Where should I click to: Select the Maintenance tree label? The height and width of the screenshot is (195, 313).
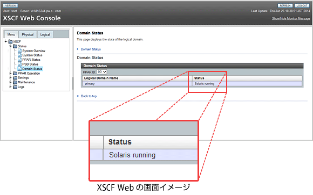point(26,82)
